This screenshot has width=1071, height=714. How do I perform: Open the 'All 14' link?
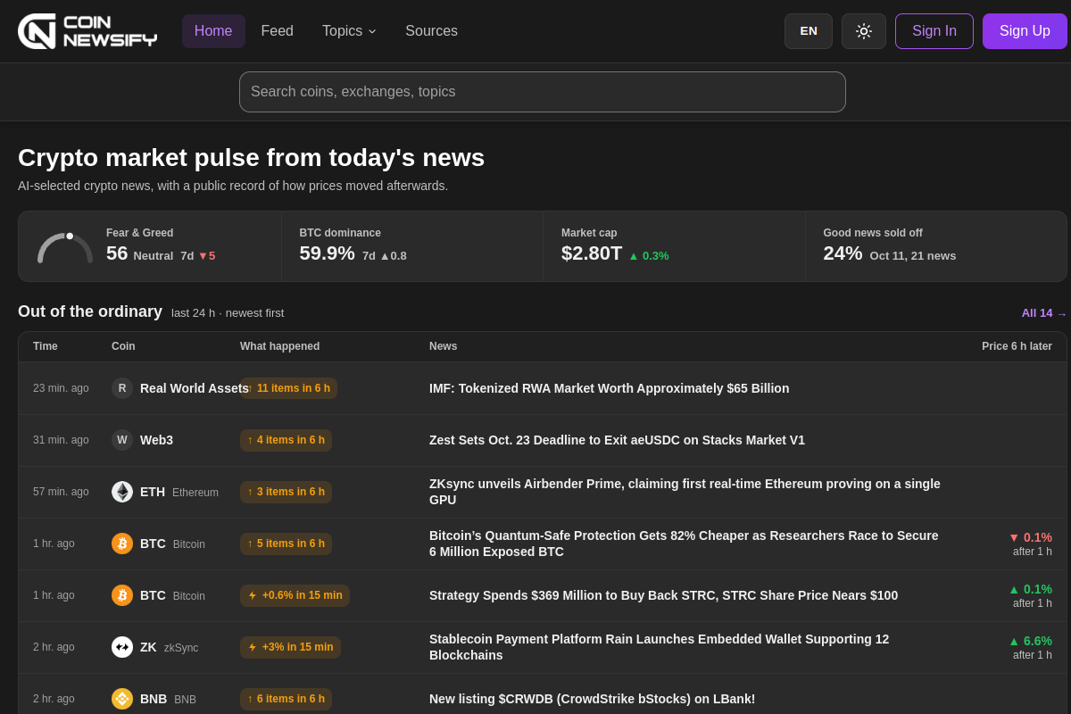(x=1044, y=313)
